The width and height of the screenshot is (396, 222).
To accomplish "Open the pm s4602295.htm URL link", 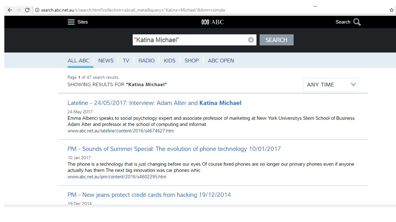I will (x=117, y=177).
